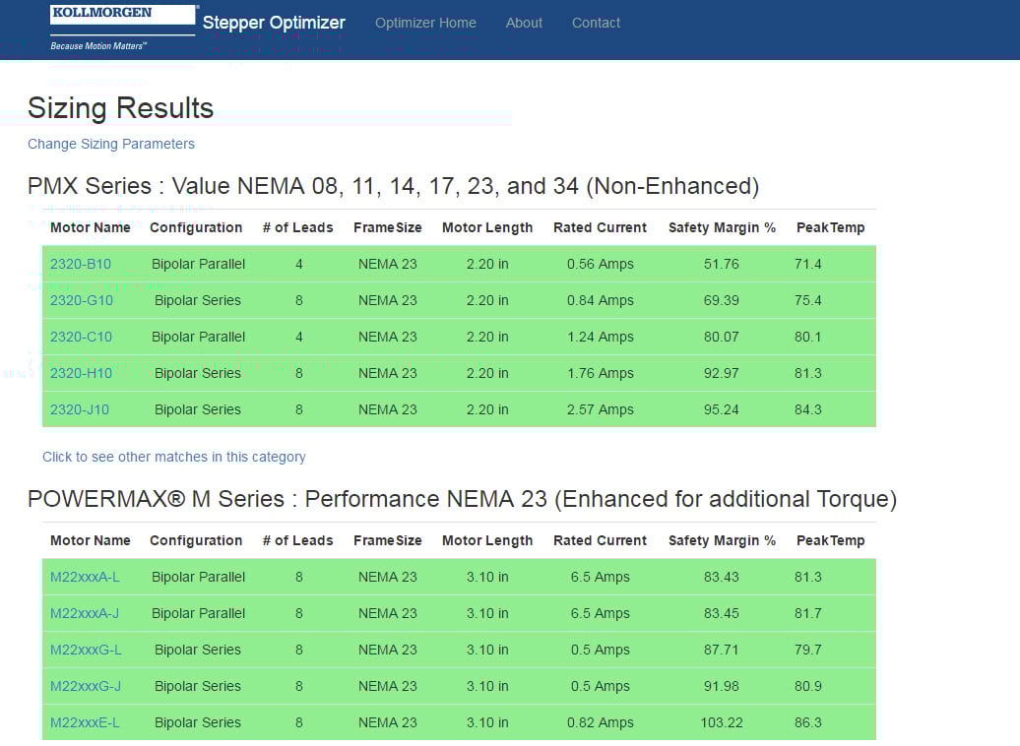Select rated current 0.82 Amps

pos(600,722)
